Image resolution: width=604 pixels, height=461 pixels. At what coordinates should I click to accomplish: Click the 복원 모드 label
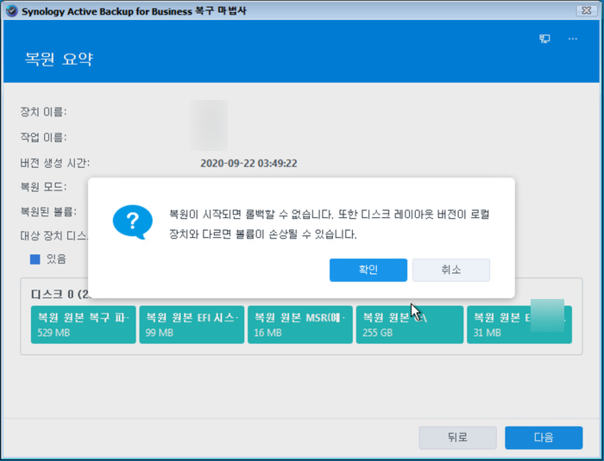tap(43, 187)
